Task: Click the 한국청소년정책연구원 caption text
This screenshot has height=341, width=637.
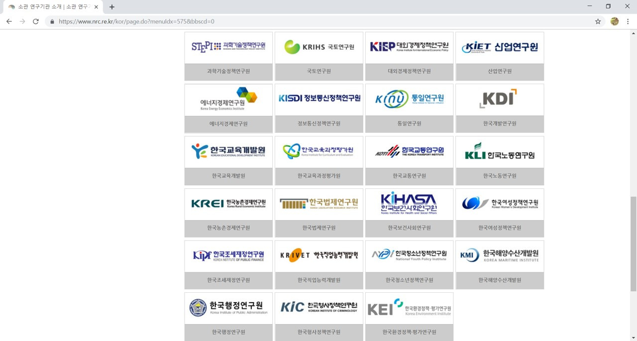Action: (x=409, y=280)
